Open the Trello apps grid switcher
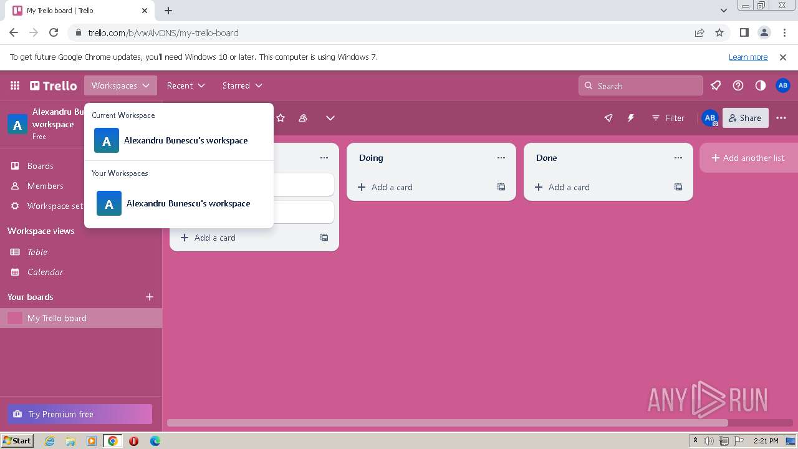 tap(15, 85)
